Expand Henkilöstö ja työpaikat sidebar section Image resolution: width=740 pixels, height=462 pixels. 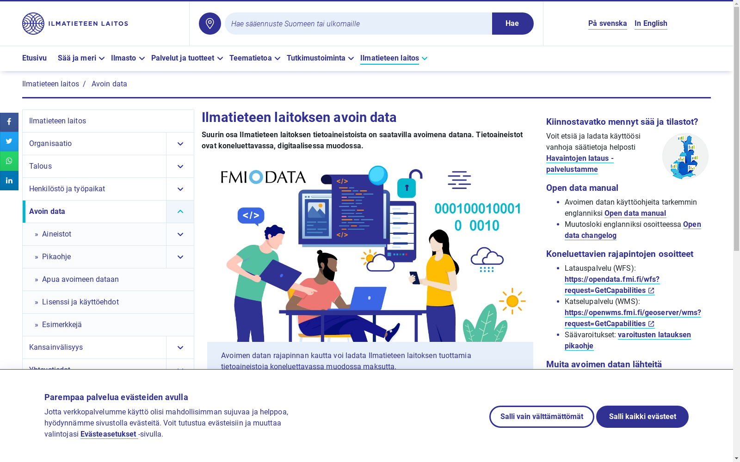pyautogui.click(x=180, y=189)
